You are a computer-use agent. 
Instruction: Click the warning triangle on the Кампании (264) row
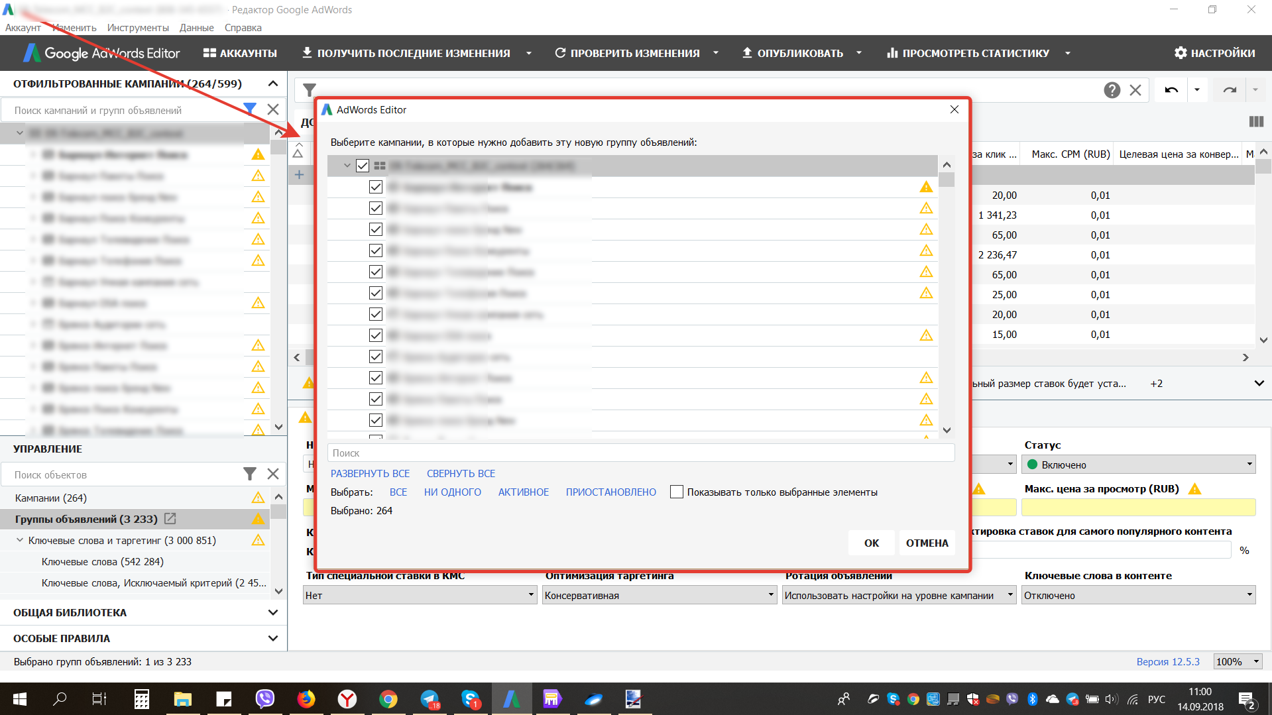click(x=259, y=498)
